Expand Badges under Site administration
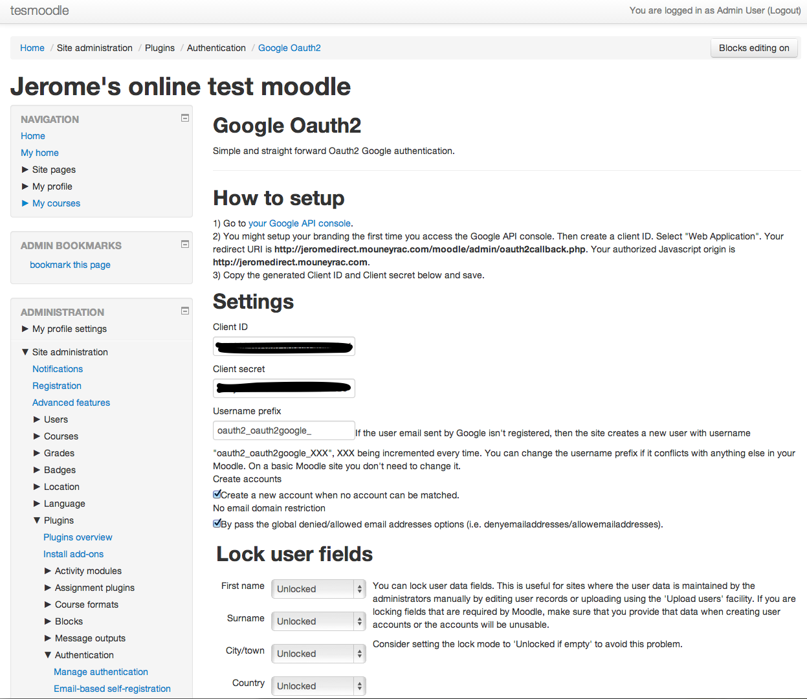The image size is (807, 699). coord(37,470)
